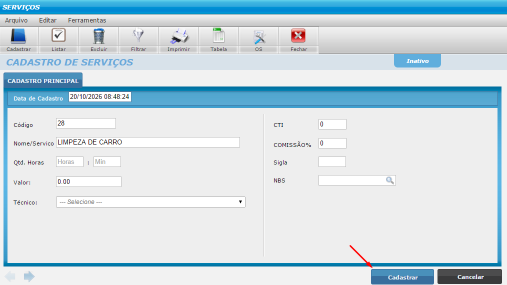Focus the Horas input field
The height and width of the screenshot is (285, 507).
coord(69,161)
